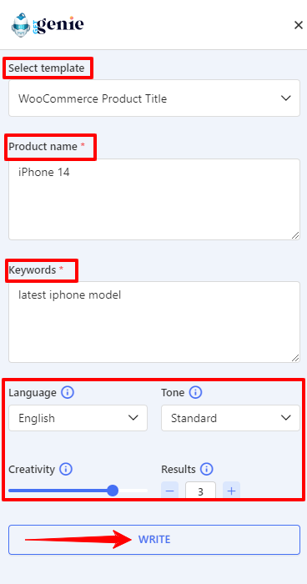This screenshot has width=307, height=584.
Task: Click the Results number field showing 3
Action: (200, 491)
